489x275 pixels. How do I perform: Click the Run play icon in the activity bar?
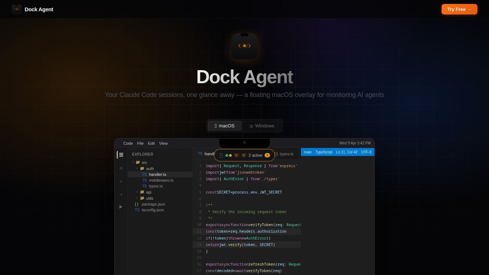121,207
